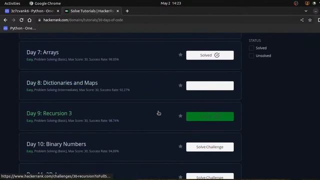Viewport: 320px width, 180px height.
Task: Click the Python - One bookmark favicon
Action: 5,28
